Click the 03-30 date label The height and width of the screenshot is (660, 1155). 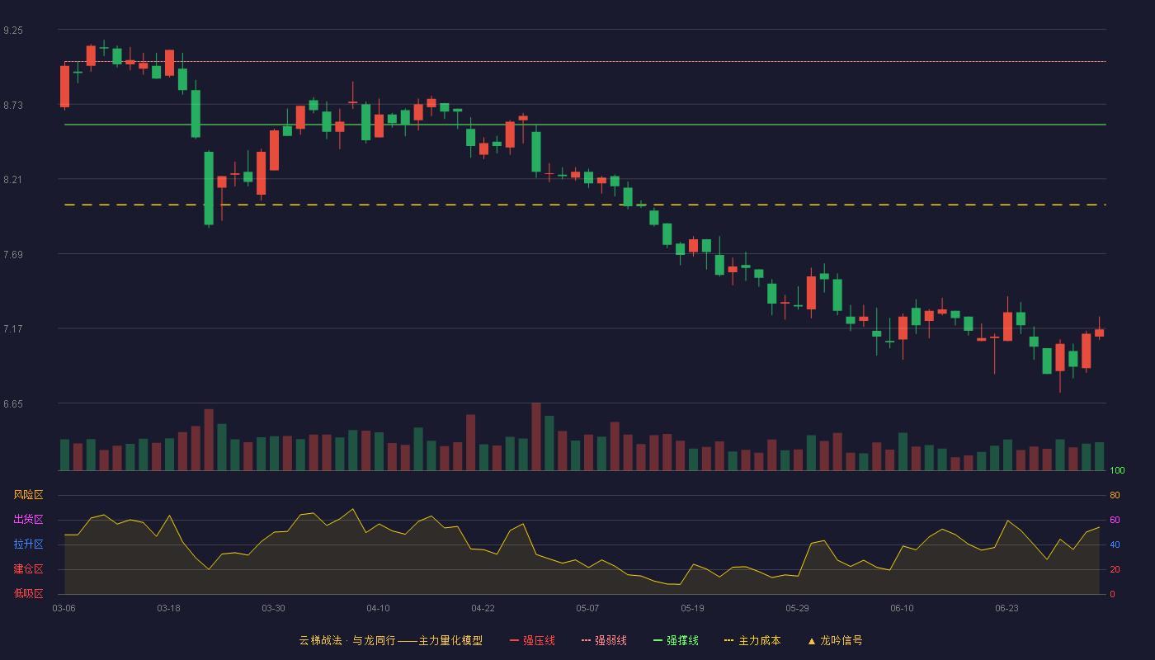click(x=273, y=608)
